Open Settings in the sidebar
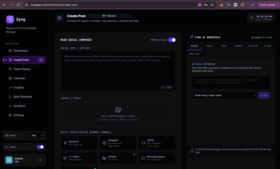This screenshot has width=280, height=169. click(x=24, y=115)
